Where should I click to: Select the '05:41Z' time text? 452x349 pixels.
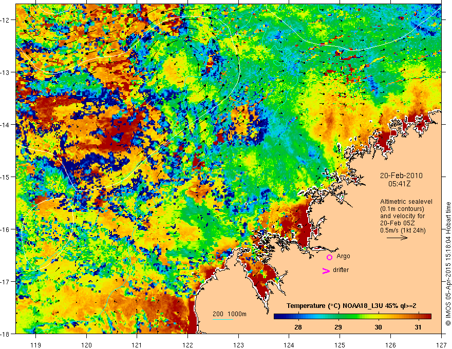399,184
